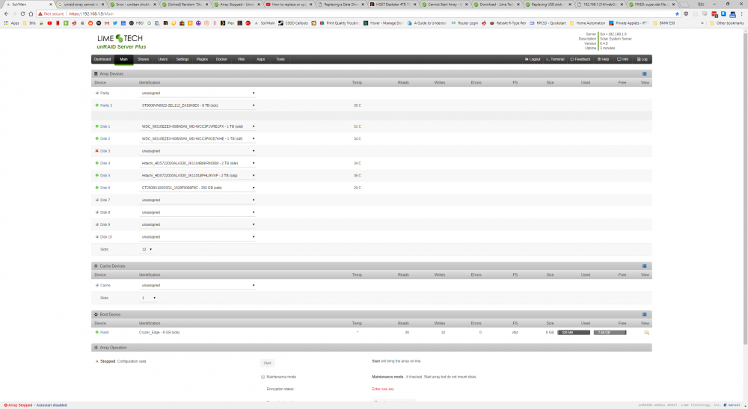This screenshot has height=409, width=748.
Task: Open the Gmail bookmark icon
Action: coord(107,23)
